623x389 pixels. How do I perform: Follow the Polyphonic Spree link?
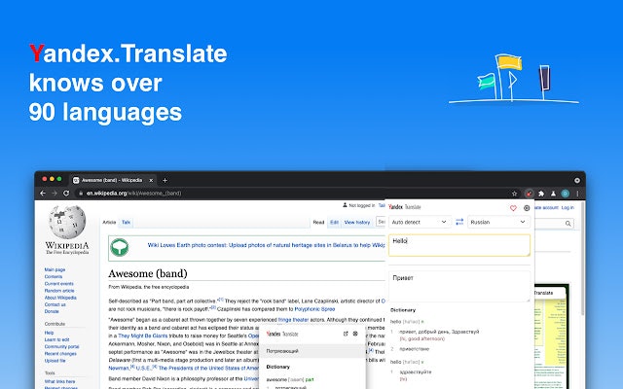pos(314,309)
